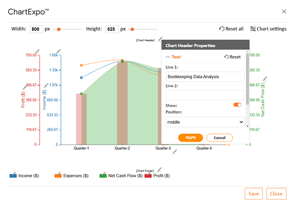The height and width of the screenshot is (209, 296).
Task: Edit the Expenses ($) legend swatch
Action: (x=58, y=175)
